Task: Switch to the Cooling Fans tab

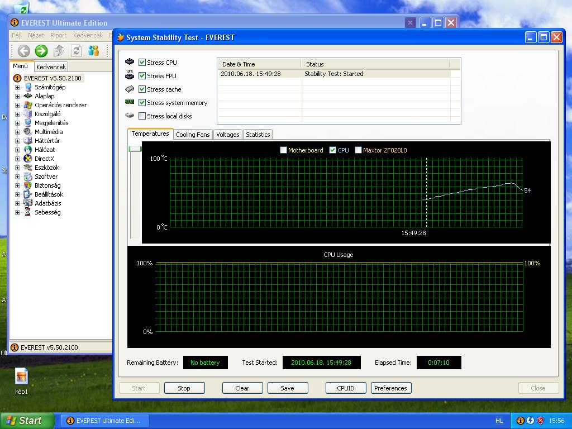Action: tap(193, 135)
